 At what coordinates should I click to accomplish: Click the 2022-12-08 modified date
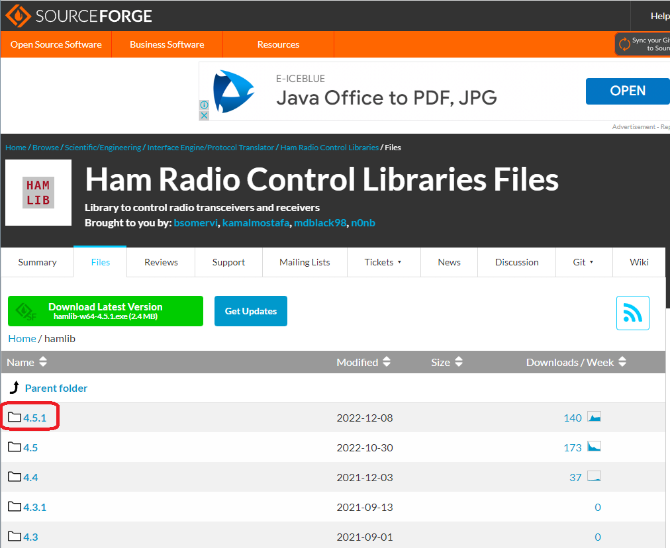pos(365,418)
